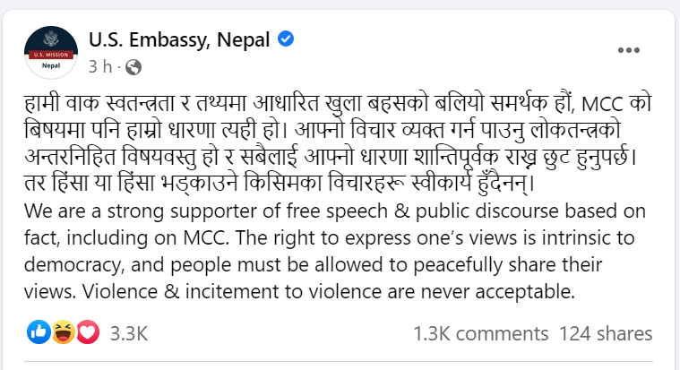Show the 1.3K comments
The width and height of the screenshot is (680, 370).
click(480, 333)
